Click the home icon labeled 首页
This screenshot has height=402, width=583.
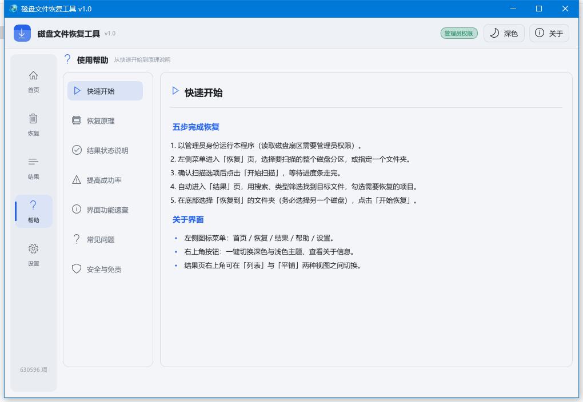(x=34, y=75)
